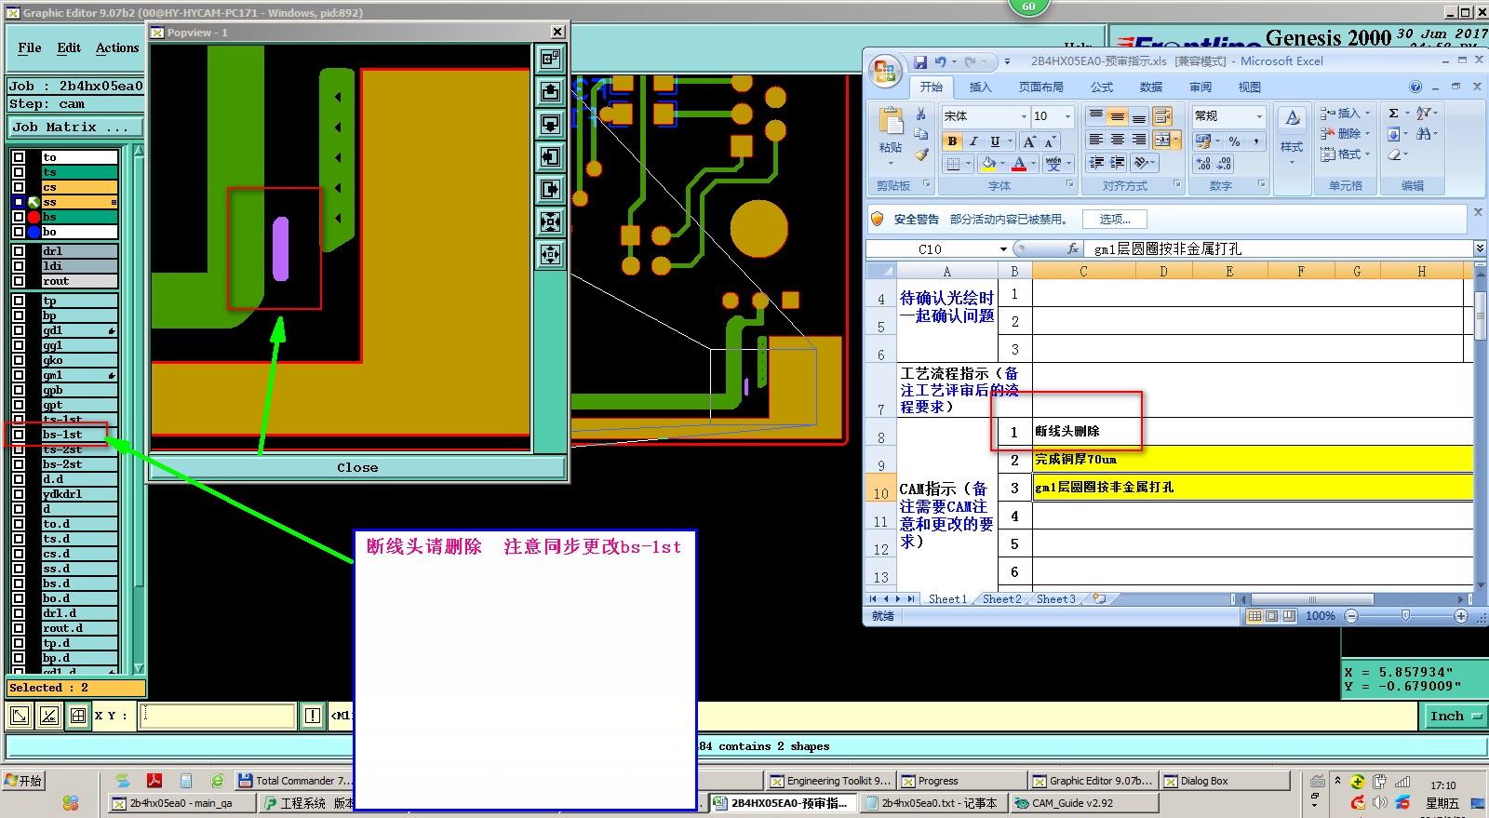Click the exclamation icon right of coordinate field
The height and width of the screenshot is (818, 1489).
[313, 716]
